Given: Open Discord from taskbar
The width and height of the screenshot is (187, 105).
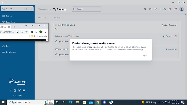Looking at the screenshot, I should [104, 102].
